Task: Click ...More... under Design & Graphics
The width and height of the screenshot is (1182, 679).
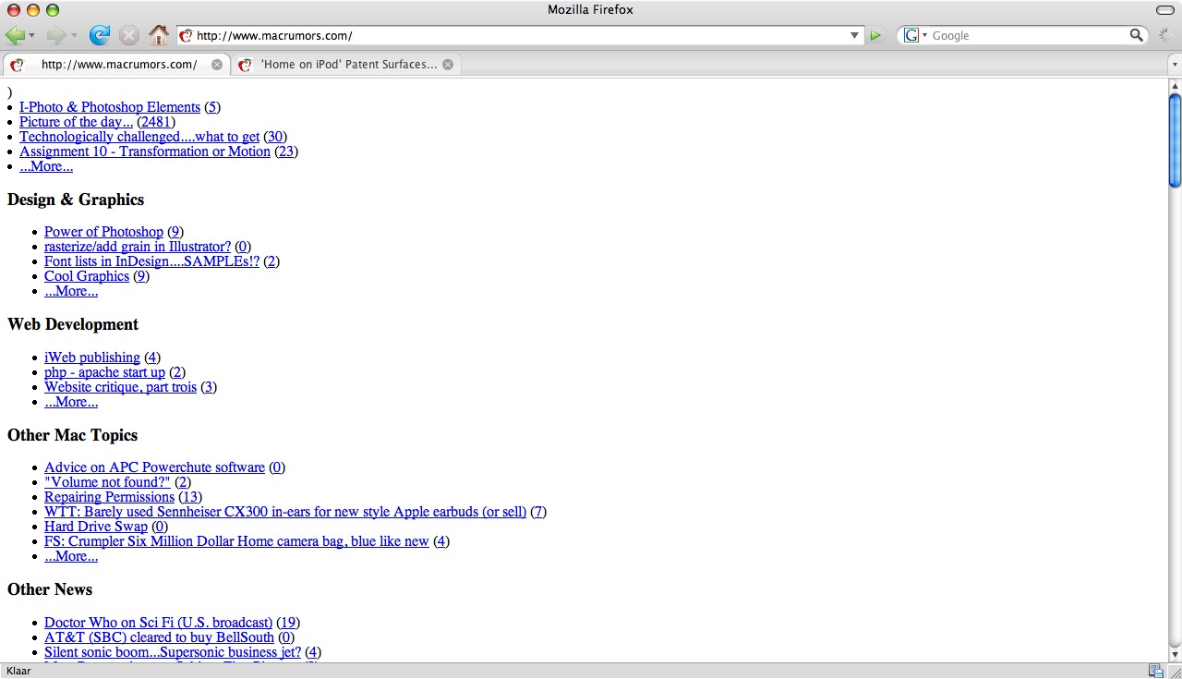Action: click(71, 291)
